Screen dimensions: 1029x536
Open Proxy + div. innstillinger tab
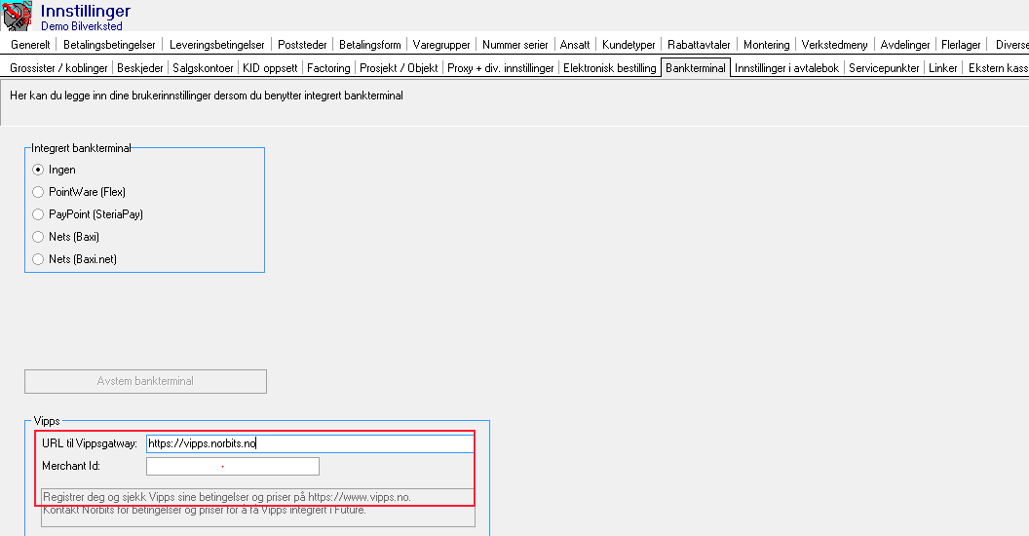(501, 68)
